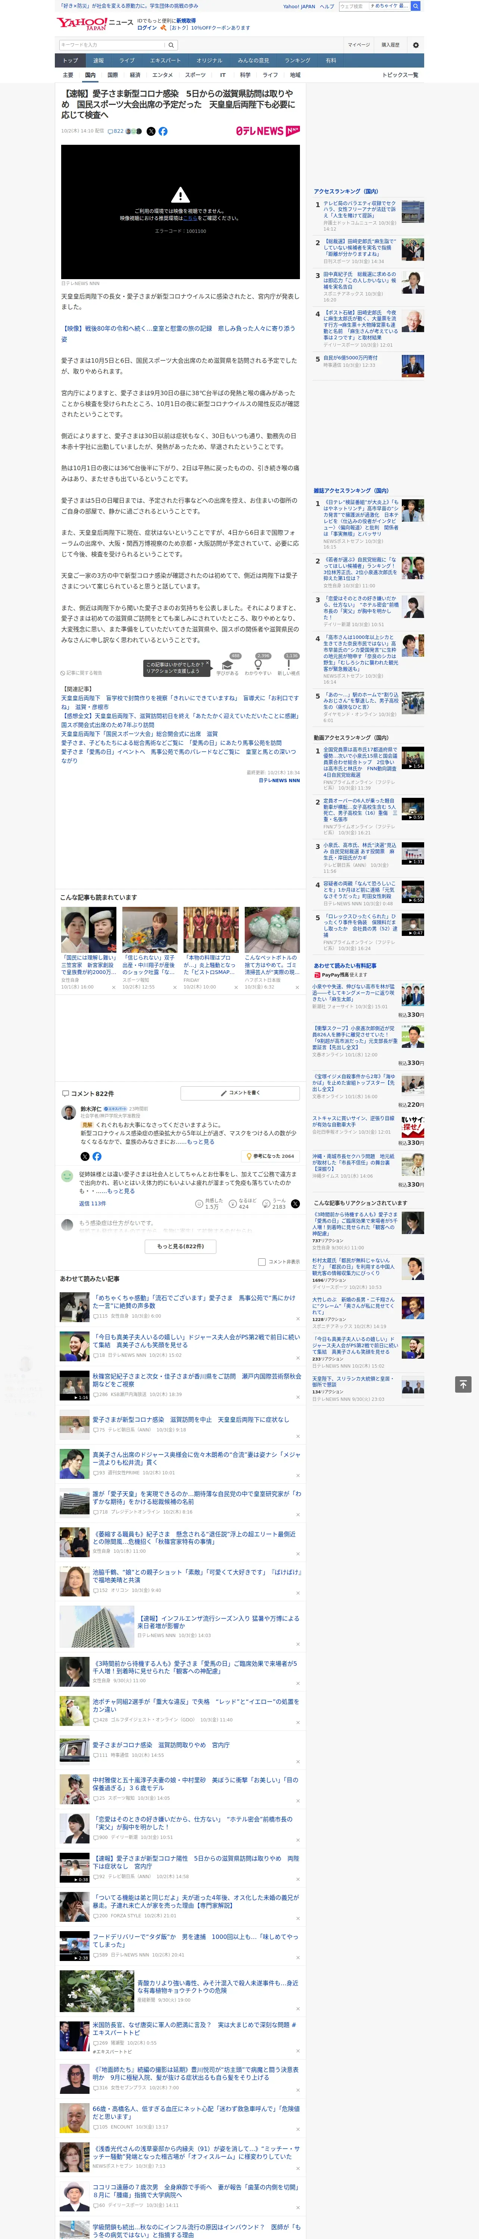The height and width of the screenshot is (2239, 479).
Task: Share article on X below the headline
Action: pos(150,131)
